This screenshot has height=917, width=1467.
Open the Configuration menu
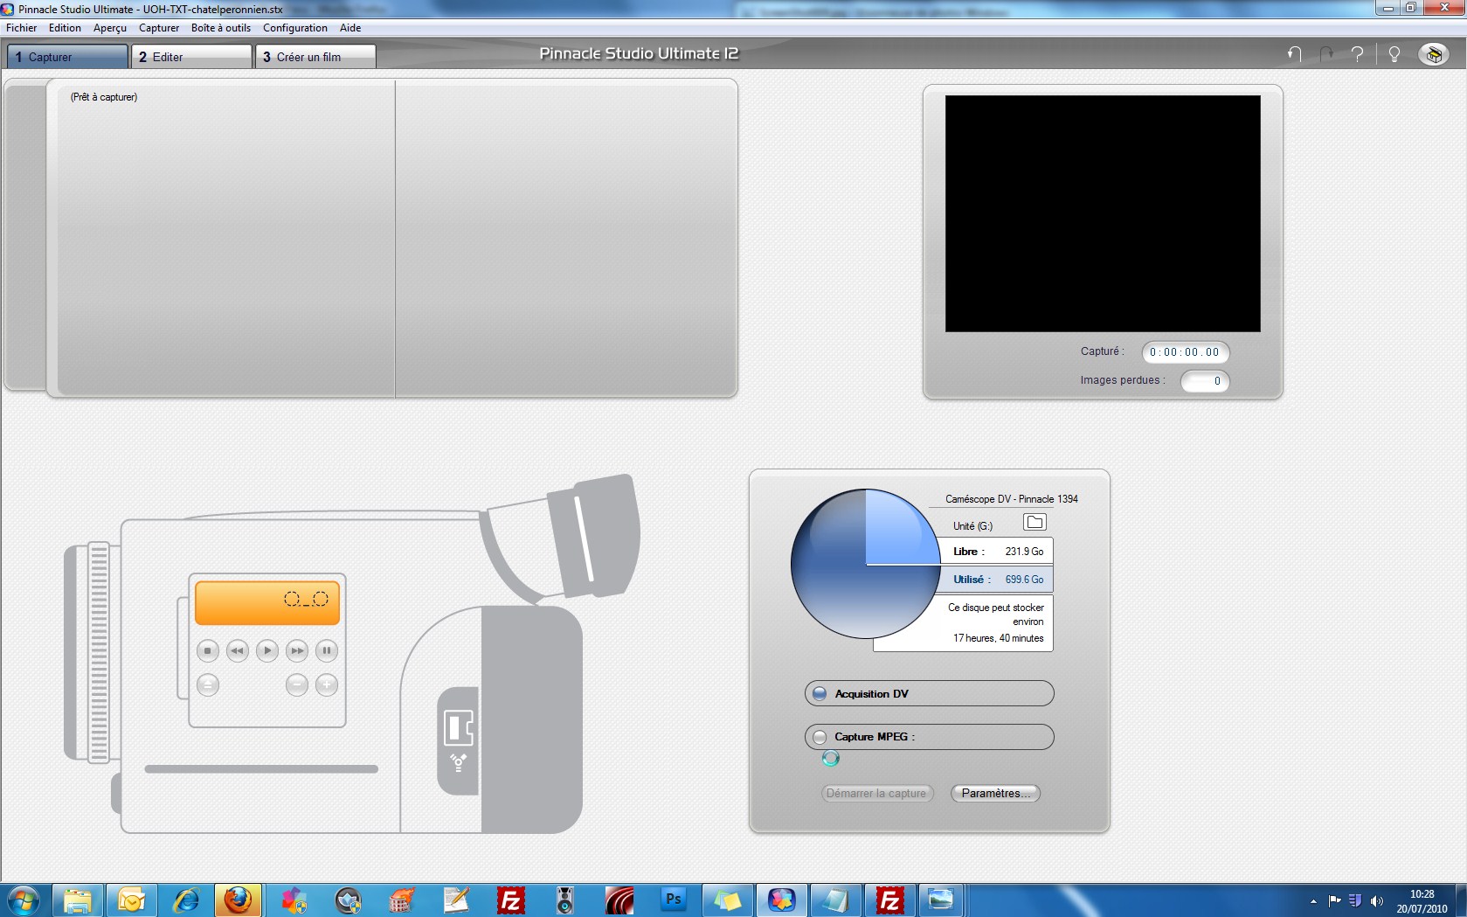pos(294,28)
